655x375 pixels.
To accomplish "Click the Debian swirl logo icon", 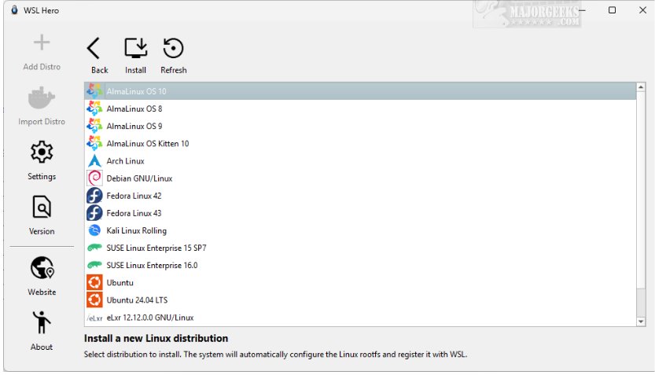I will 94,178.
